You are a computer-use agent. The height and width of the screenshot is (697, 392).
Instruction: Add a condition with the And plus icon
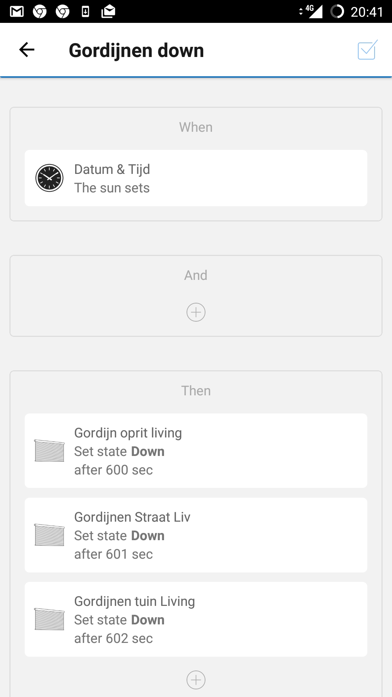196,312
